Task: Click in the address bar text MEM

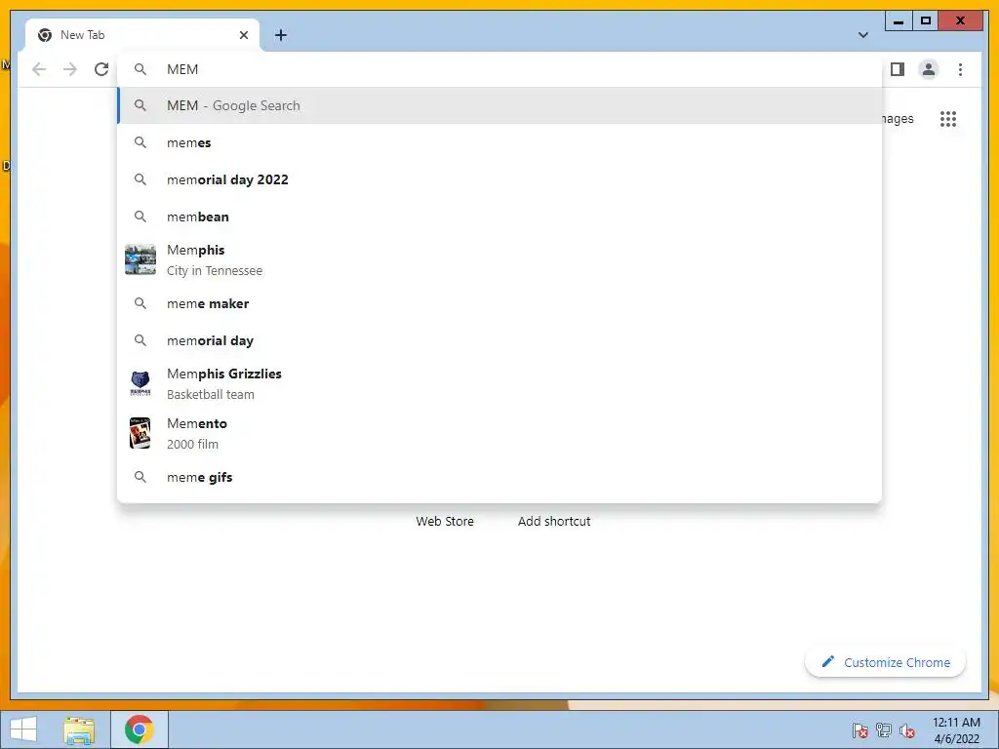Action: (x=182, y=69)
